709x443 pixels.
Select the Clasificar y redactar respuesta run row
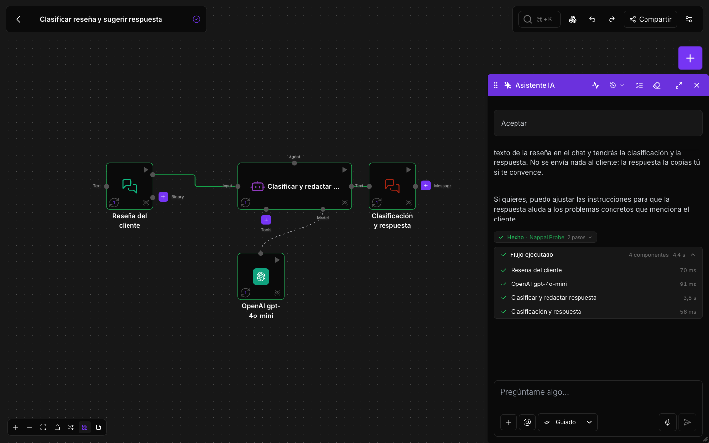(598, 298)
